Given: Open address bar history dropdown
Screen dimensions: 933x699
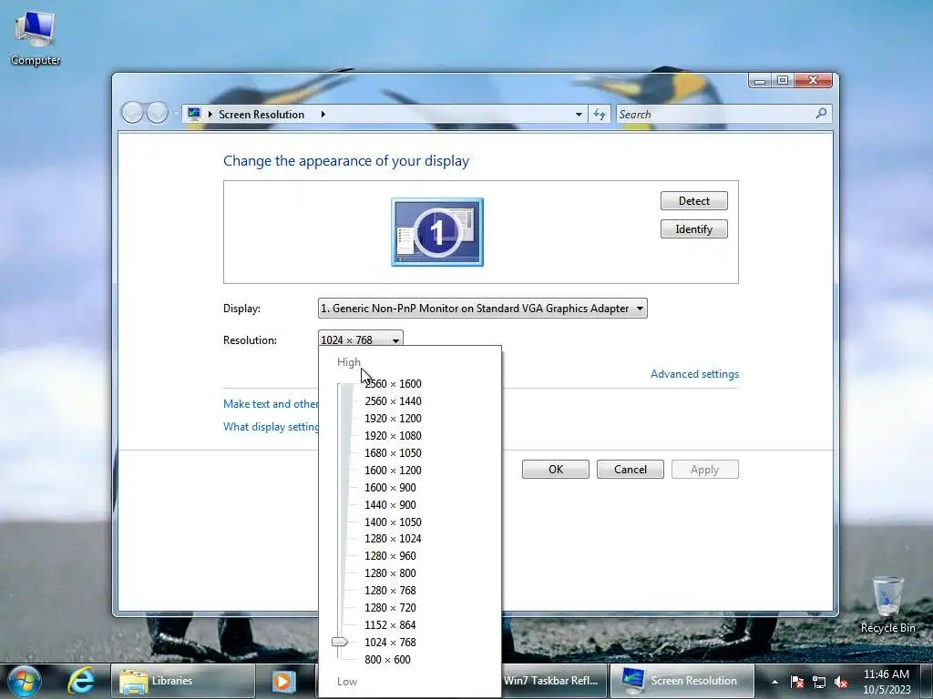Looking at the screenshot, I should click(579, 114).
